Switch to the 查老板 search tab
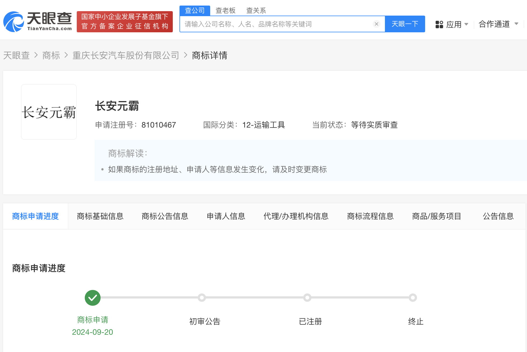The width and height of the screenshot is (527, 352). pos(225,10)
